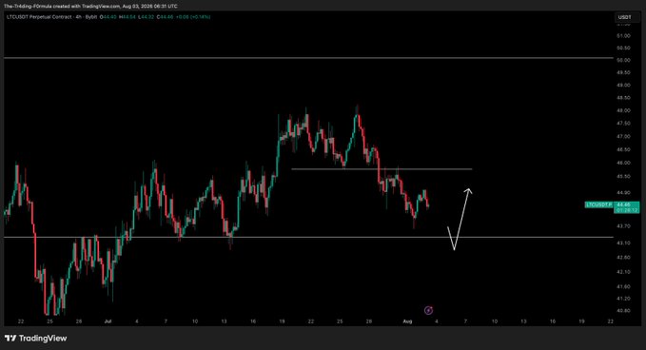Screen dimensions: 646x350
Task: Click the 44.90 price axis label
Action: [623, 193]
